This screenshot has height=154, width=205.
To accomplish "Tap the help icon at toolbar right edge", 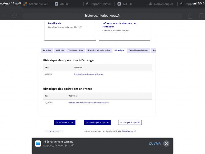I will point(201,16).
